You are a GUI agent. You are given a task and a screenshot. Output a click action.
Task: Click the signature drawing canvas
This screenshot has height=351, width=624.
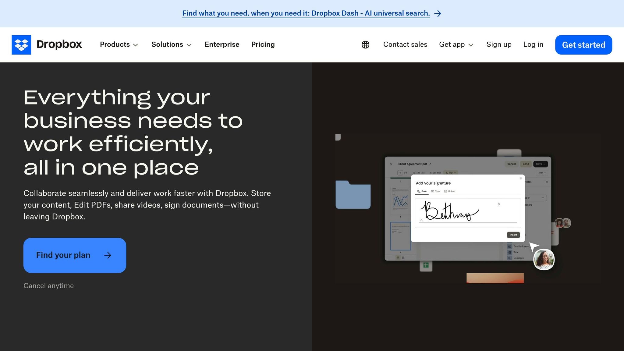coord(468,213)
